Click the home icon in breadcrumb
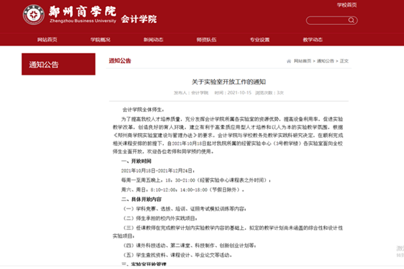Viewport: 404px width, 269px height. (x=289, y=61)
